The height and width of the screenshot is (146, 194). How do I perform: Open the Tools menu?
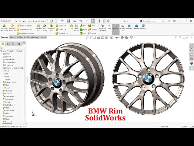(x=35, y=21)
